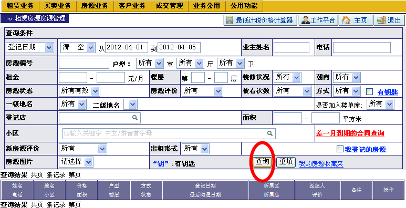406x208 pixels.
Task: Click 所属区 所属店 column header
Action: [272, 190]
